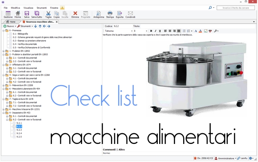Toggle underline text formatting
Viewport: 258px width, 162px height.
[x=160, y=31]
